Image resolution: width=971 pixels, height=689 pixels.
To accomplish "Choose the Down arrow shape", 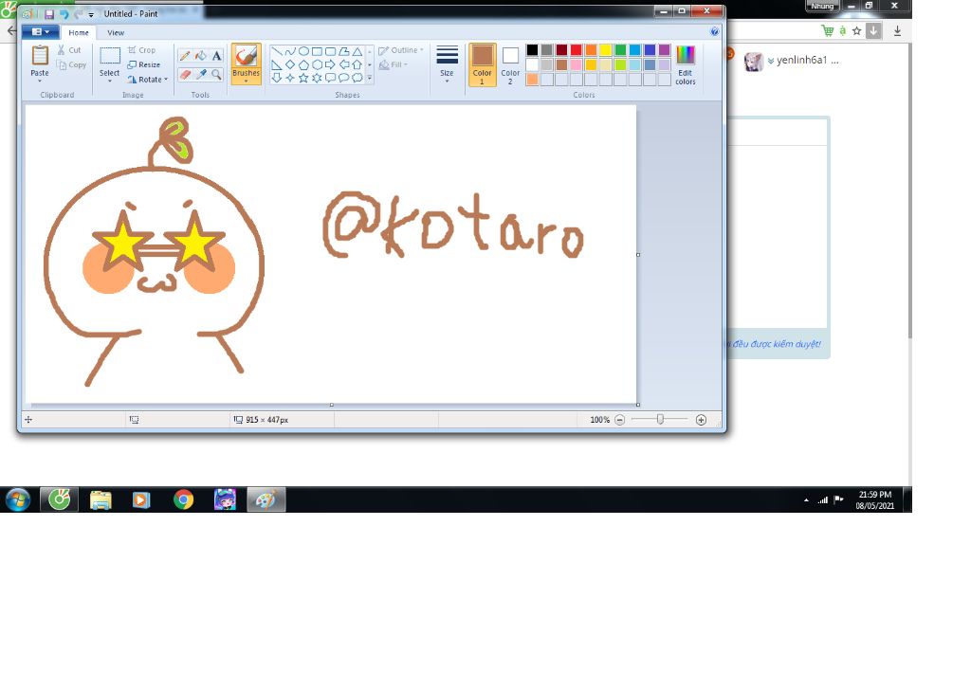I will (277, 78).
